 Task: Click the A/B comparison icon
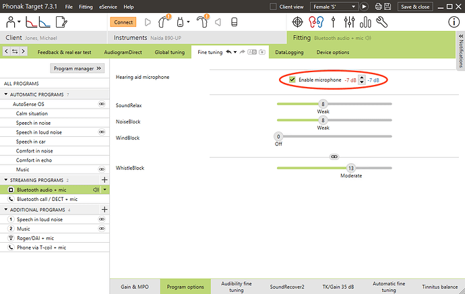[252, 52]
